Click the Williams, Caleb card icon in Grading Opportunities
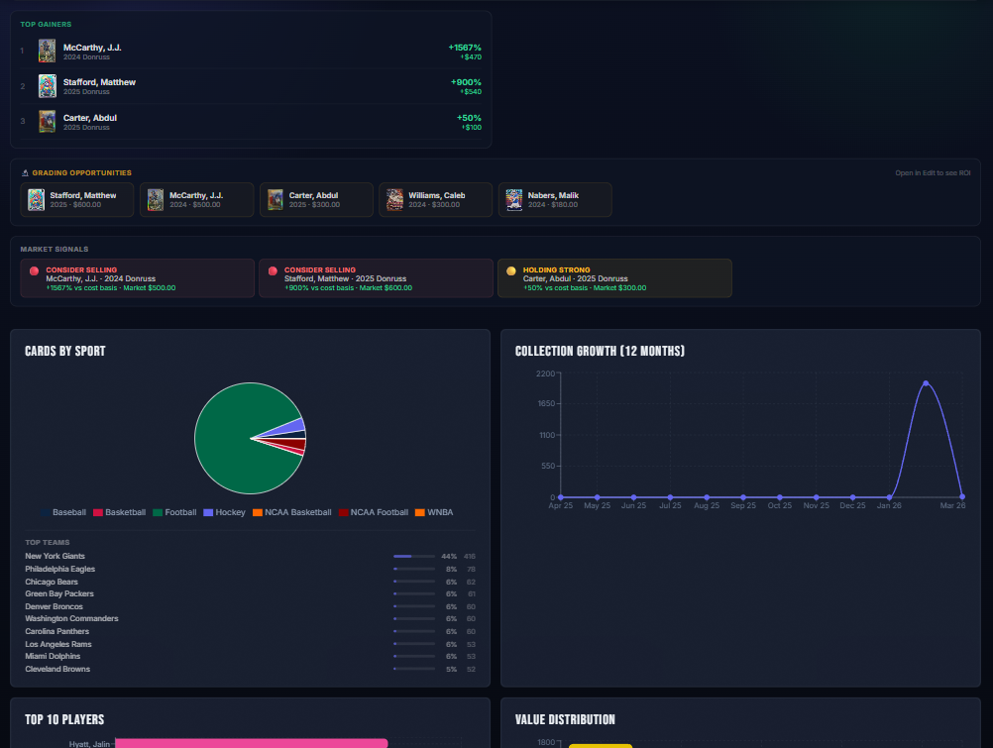Image resolution: width=993 pixels, height=748 pixels. (x=394, y=199)
